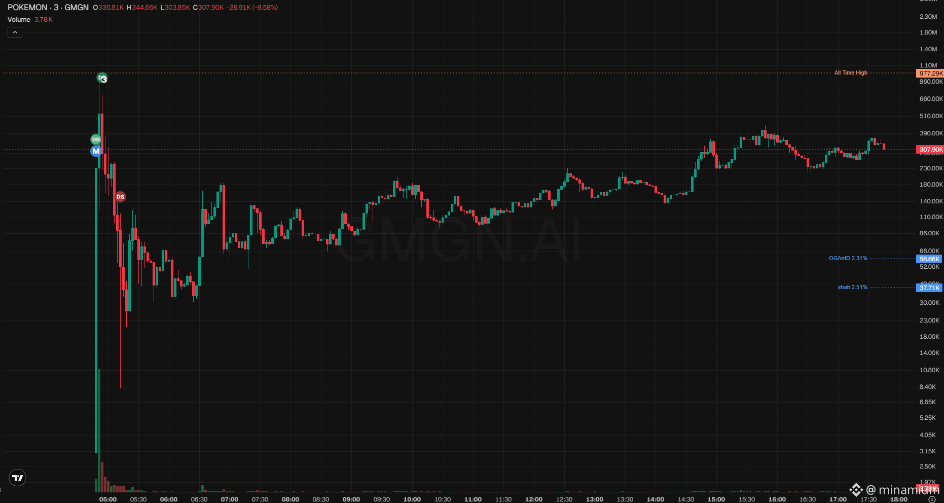Click the high value H344.66K
Image resolution: width=944 pixels, height=503 pixels.
tap(142, 8)
